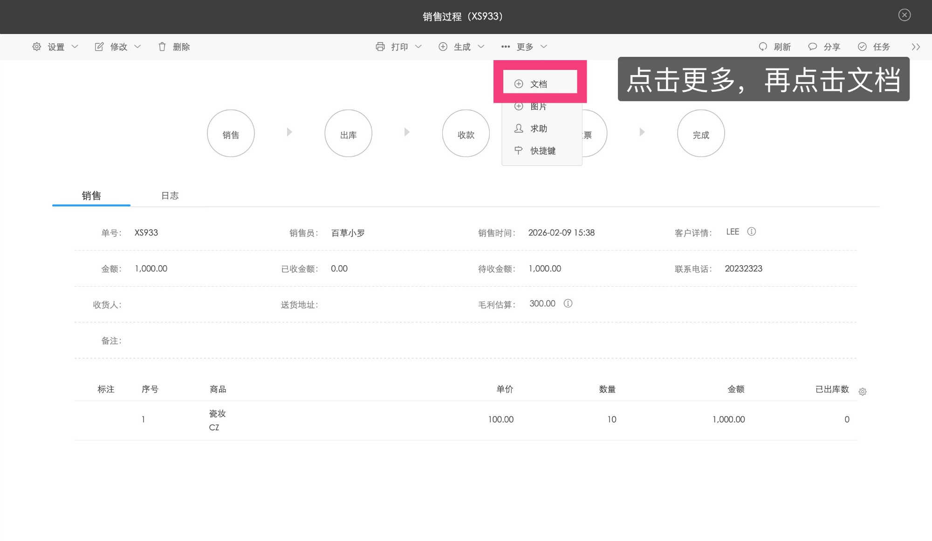Click the 收款 process step circle
Viewport: 932px width, 541px height.
[466, 134]
